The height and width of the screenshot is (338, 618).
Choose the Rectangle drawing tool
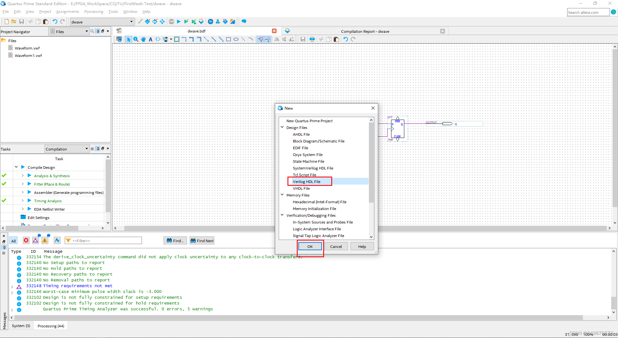coord(229,39)
